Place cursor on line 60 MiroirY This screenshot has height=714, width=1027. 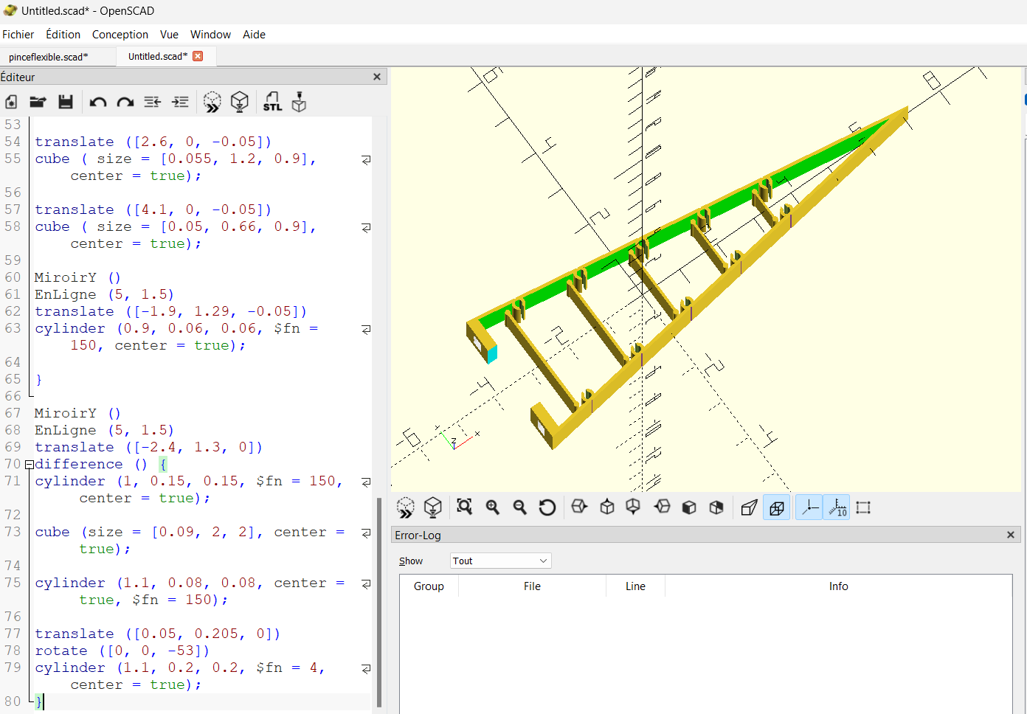click(x=77, y=277)
